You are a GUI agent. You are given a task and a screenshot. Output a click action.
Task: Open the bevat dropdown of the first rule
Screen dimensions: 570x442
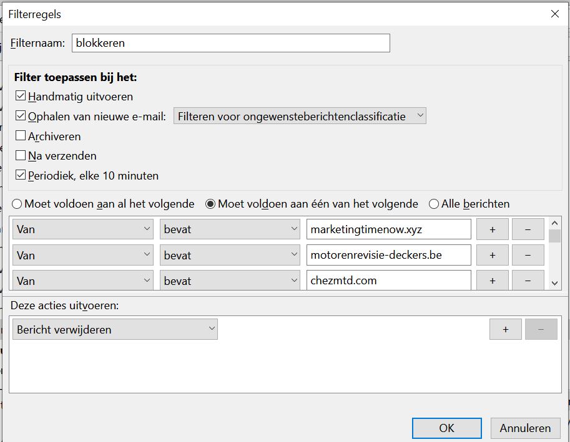[x=229, y=229]
